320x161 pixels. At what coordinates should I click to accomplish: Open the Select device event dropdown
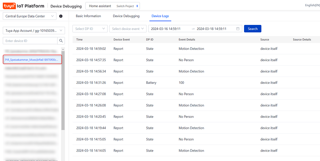coord(128,29)
